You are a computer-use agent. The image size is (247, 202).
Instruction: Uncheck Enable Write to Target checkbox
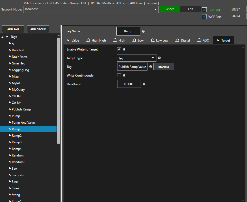[119, 49]
